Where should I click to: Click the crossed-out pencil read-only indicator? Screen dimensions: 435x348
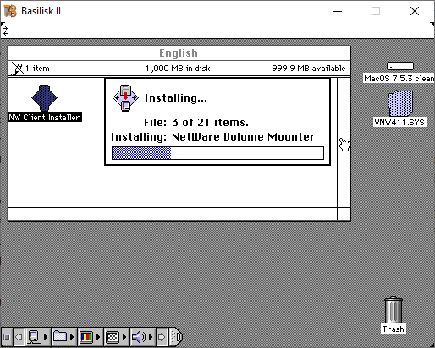coord(18,69)
